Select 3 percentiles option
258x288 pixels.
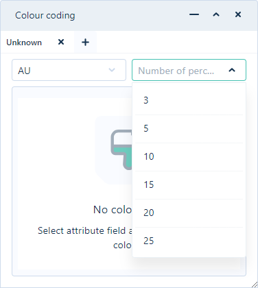click(189, 100)
